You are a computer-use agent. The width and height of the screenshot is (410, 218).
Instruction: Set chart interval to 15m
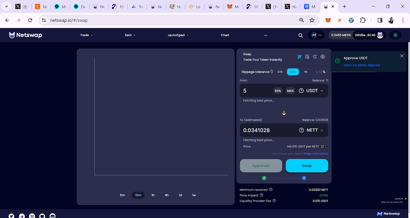pos(138,195)
